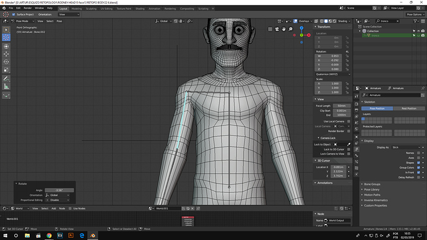Viewport: 427px width, 240px height.
Task: Hide Collection in viewport via eye icon
Action: pos(418,31)
